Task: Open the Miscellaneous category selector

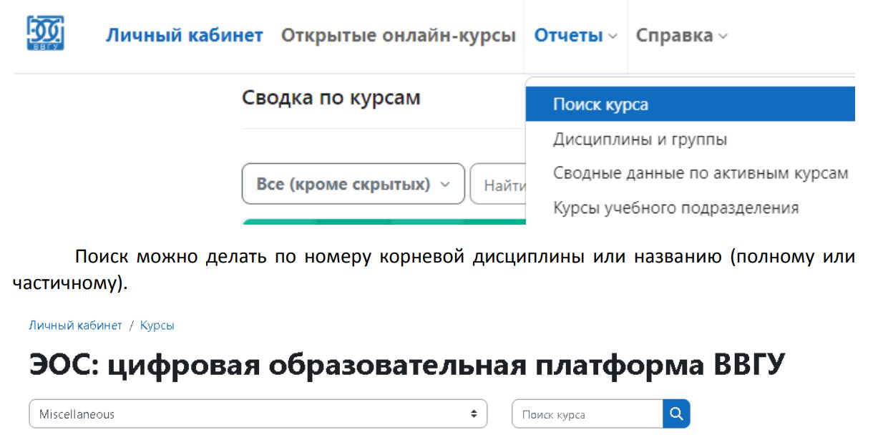Action: (x=258, y=414)
